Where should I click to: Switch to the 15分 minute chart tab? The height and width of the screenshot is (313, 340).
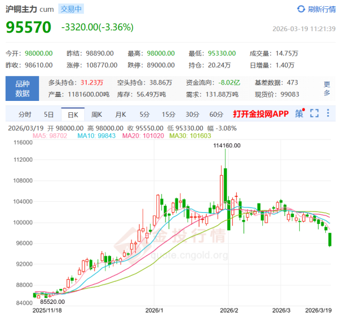click(x=168, y=115)
